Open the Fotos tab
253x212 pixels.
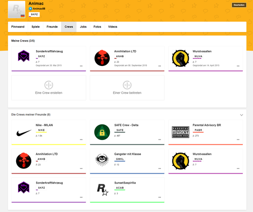pyautogui.click(x=97, y=27)
